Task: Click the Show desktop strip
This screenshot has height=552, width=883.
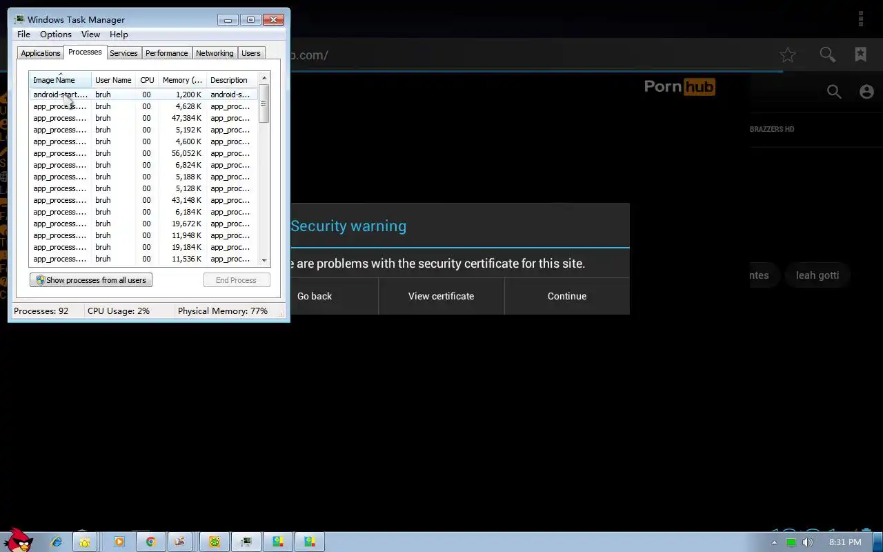Action: (x=878, y=542)
